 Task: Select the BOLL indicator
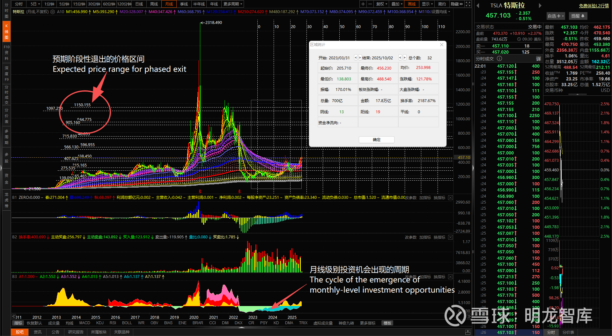[x=127, y=323]
